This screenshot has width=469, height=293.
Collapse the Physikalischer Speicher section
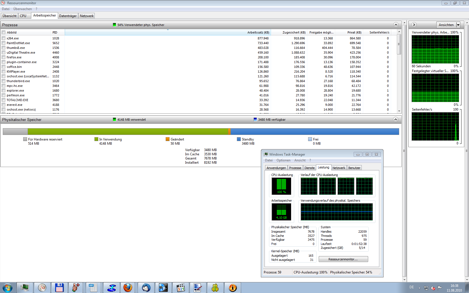(x=396, y=120)
